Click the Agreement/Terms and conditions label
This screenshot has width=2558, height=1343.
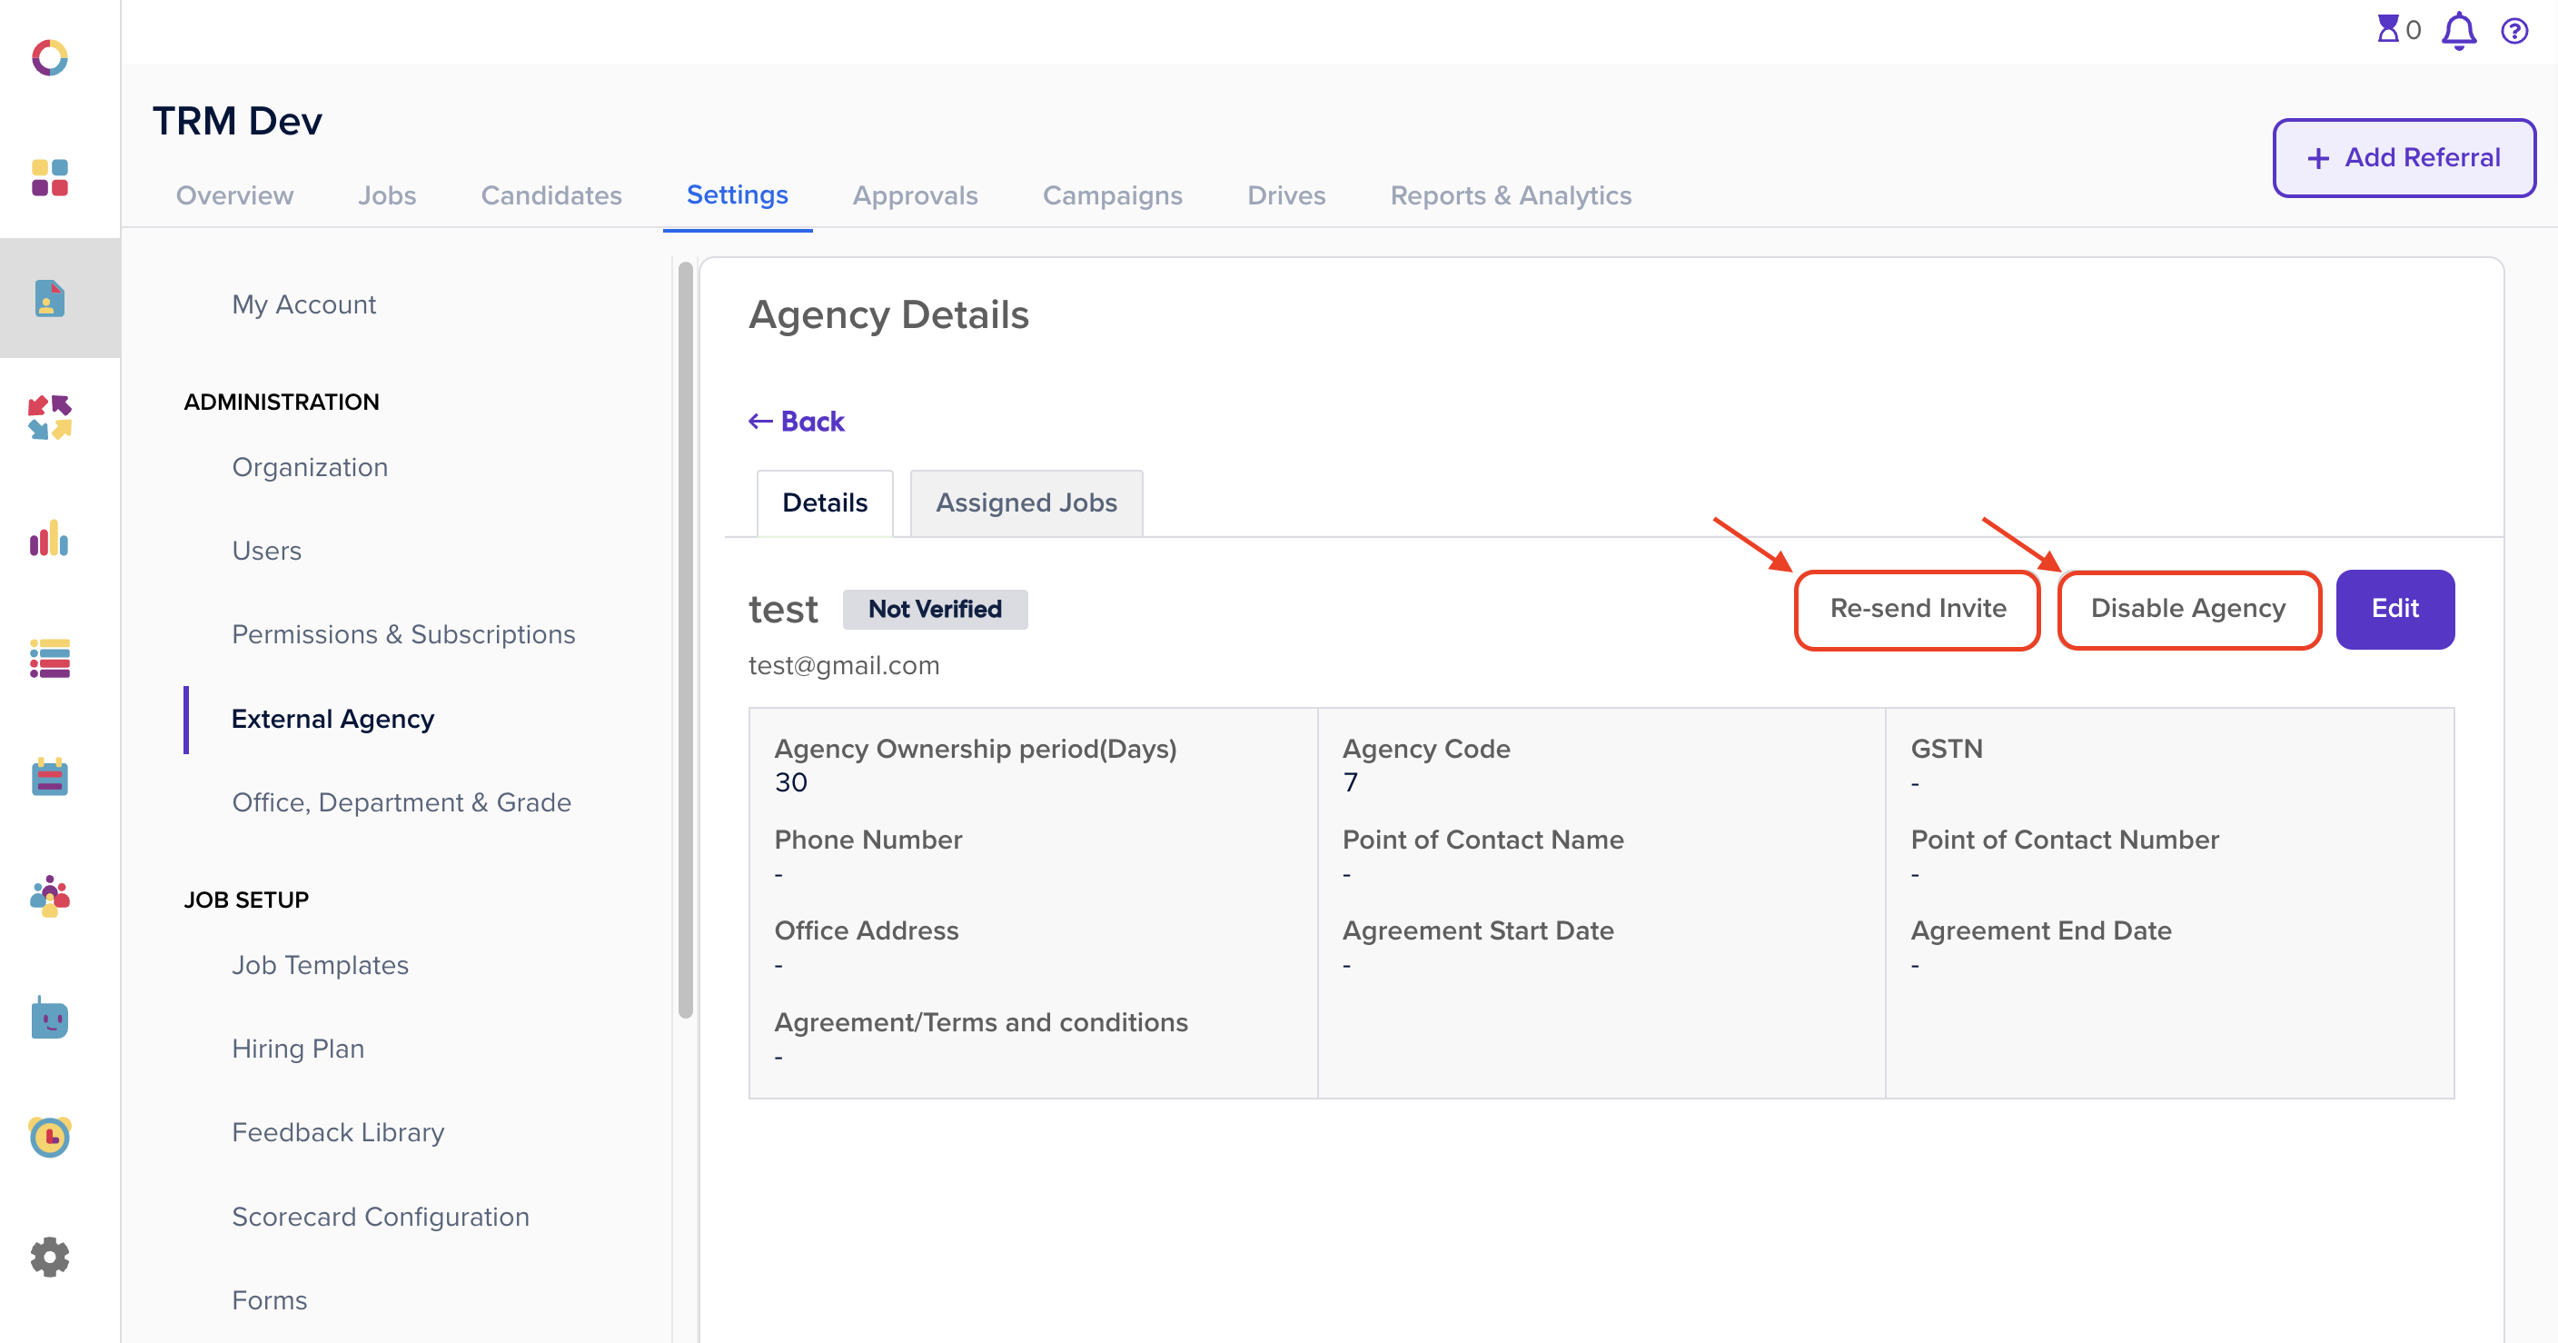click(x=980, y=1021)
